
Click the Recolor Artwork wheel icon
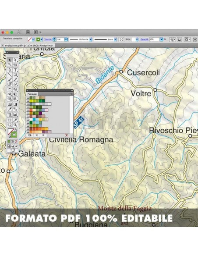click(180, 39)
